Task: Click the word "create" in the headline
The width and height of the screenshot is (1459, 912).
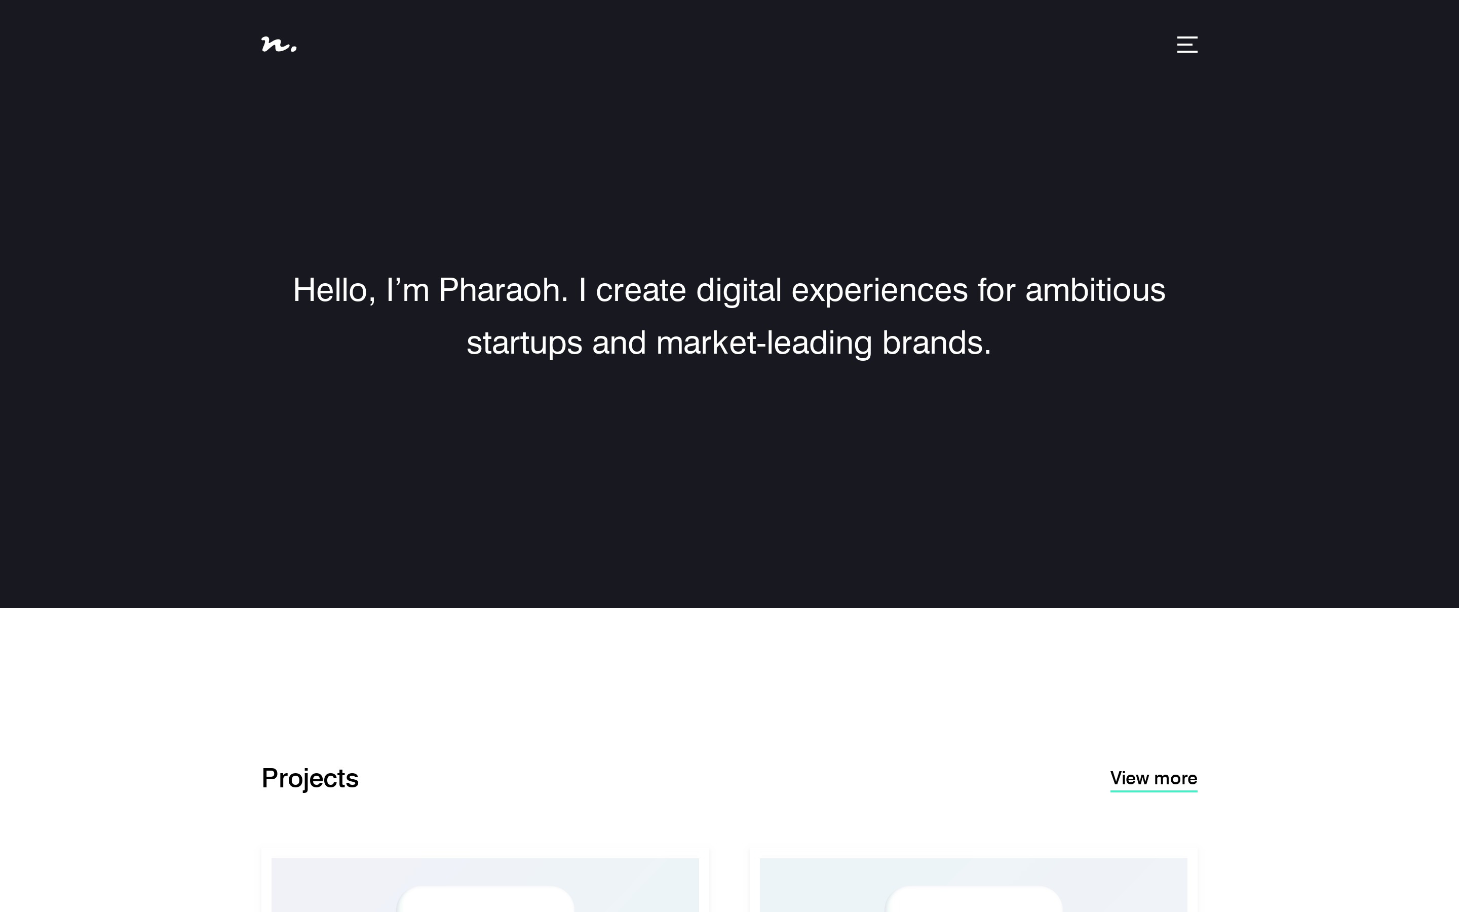Action: coord(641,290)
